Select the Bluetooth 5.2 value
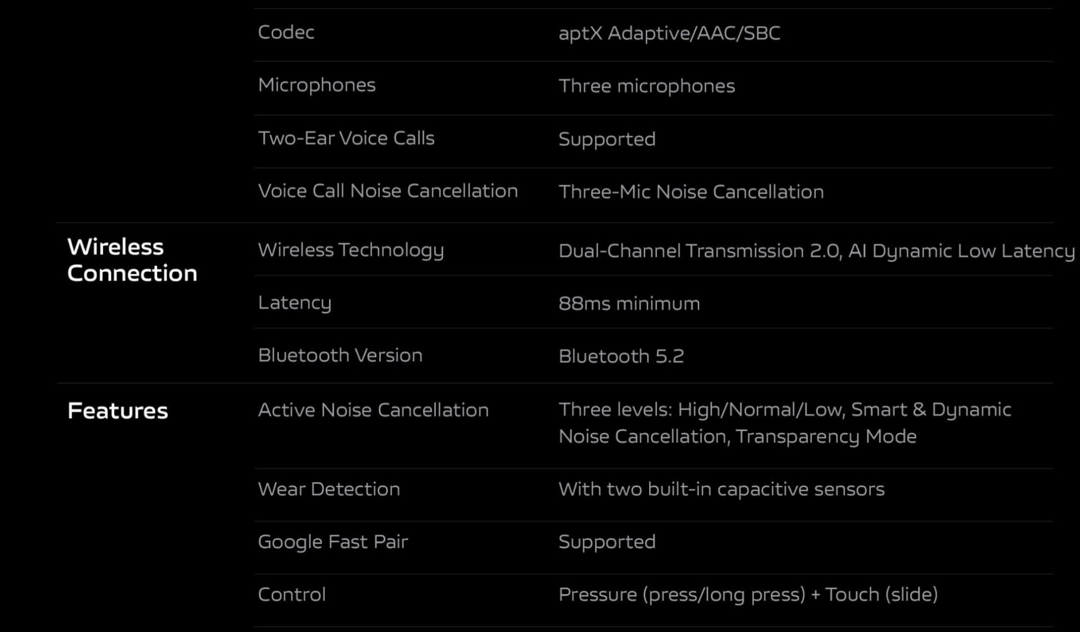 tap(621, 356)
